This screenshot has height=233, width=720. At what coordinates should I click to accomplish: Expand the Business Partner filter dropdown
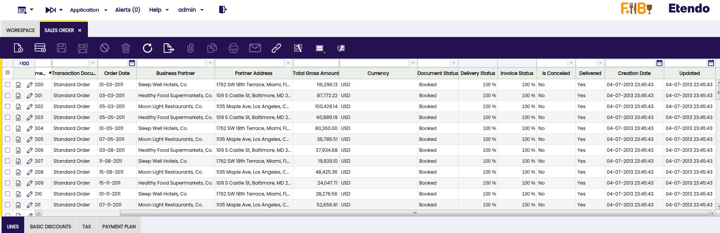[x=210, y=63]
